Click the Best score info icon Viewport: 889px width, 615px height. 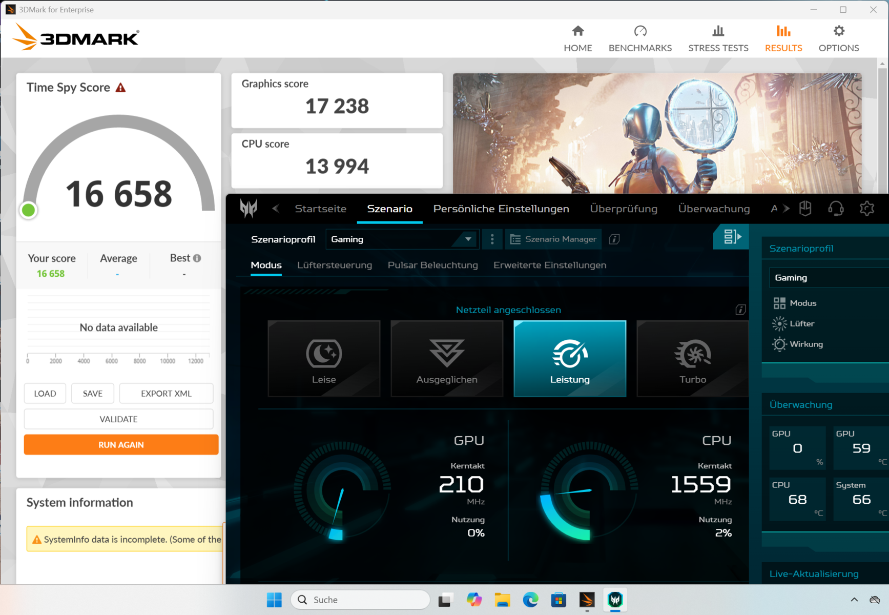197,258
